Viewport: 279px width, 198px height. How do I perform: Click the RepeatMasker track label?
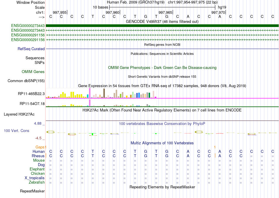click(32, 191)
